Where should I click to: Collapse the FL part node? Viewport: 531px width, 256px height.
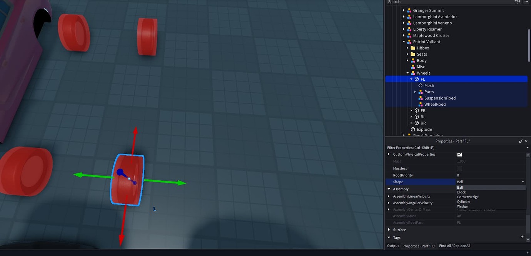pos(411,79)
